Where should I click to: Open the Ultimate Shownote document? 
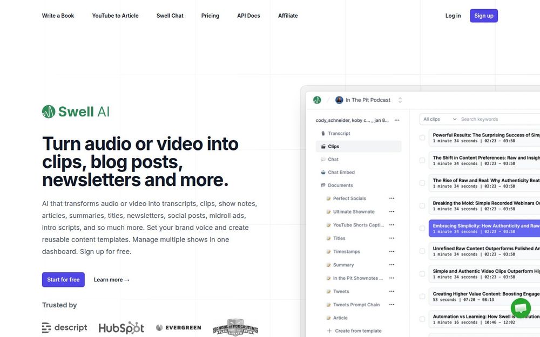click(x=354, y=212)
